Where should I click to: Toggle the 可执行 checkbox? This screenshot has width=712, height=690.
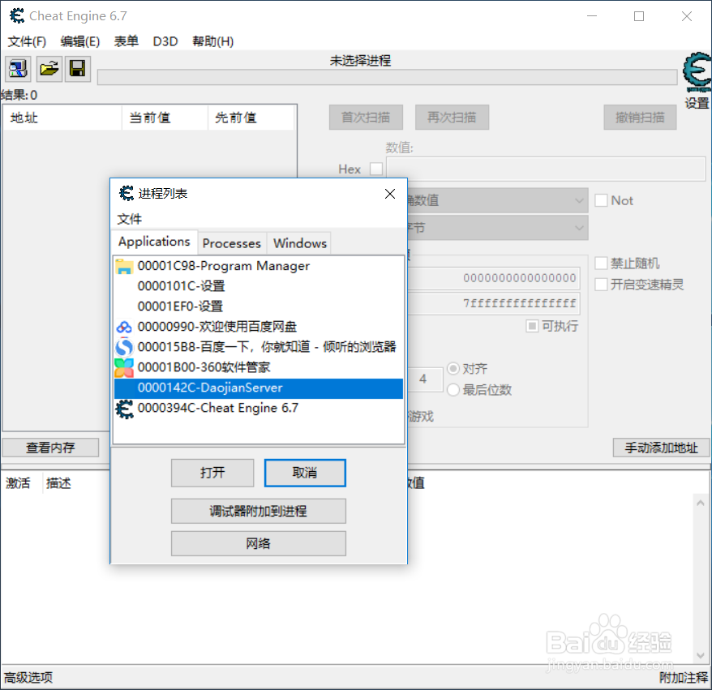coord(532,326)
